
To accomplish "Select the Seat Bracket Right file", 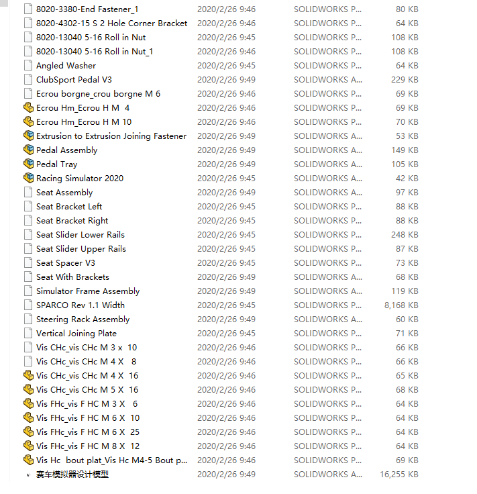I will (x=72, y=221).
